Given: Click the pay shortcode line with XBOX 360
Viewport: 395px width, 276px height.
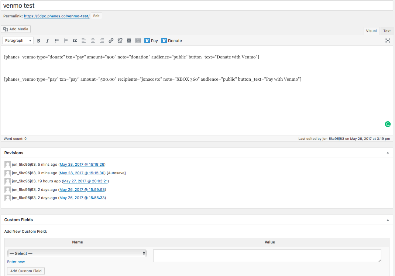Looking at the screenshot, I should coord(152,79).
